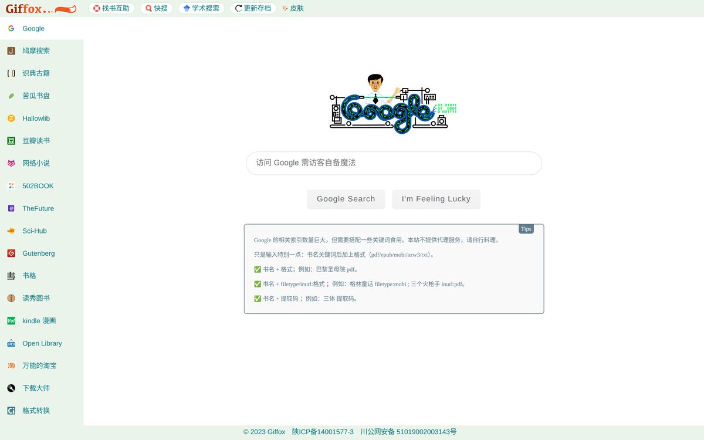Click the refresh icon on 更新存档
The width and height of the screenshot is (704, 440).
click(239, 8)
